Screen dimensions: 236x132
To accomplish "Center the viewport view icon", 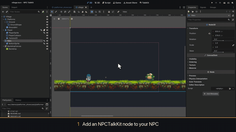I will pos(54,19).
